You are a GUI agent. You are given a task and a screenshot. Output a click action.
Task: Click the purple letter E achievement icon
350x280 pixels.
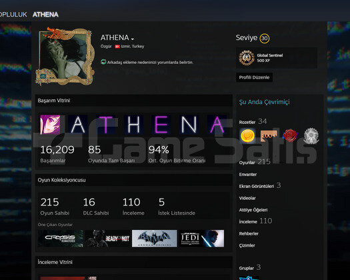click(161, 125)
